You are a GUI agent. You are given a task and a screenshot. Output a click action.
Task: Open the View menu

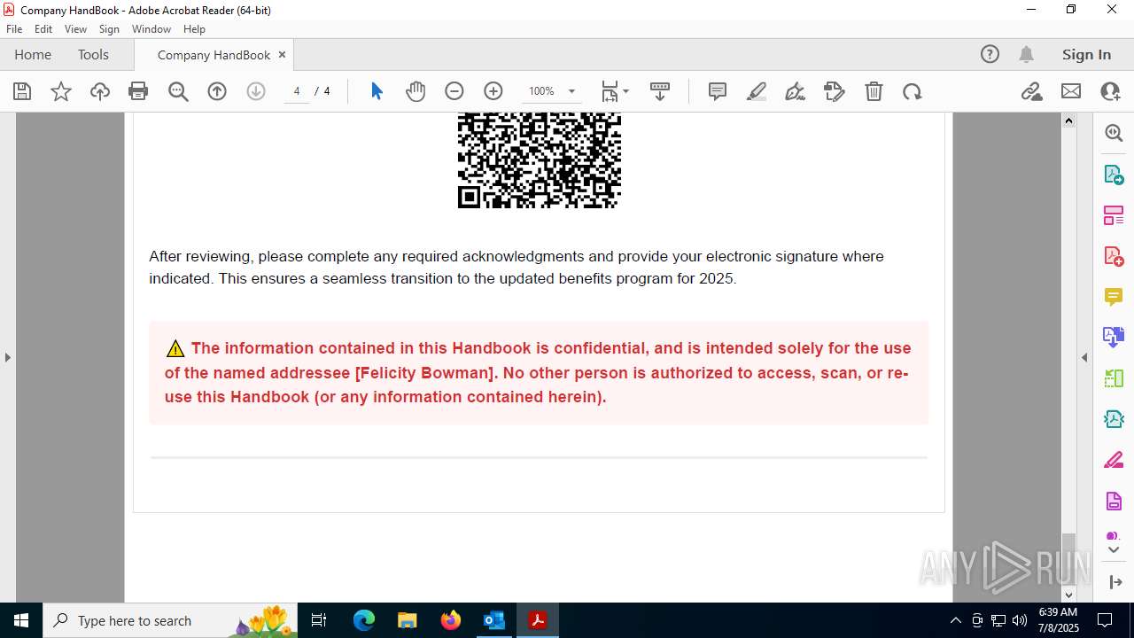75,29
